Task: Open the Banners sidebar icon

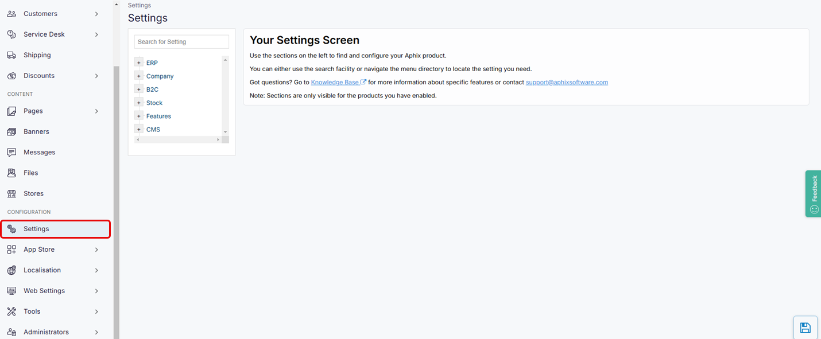Action: click(11, 131)
